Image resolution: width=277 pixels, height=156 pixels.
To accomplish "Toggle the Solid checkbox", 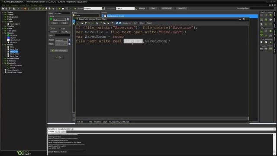I will (60, 29).
